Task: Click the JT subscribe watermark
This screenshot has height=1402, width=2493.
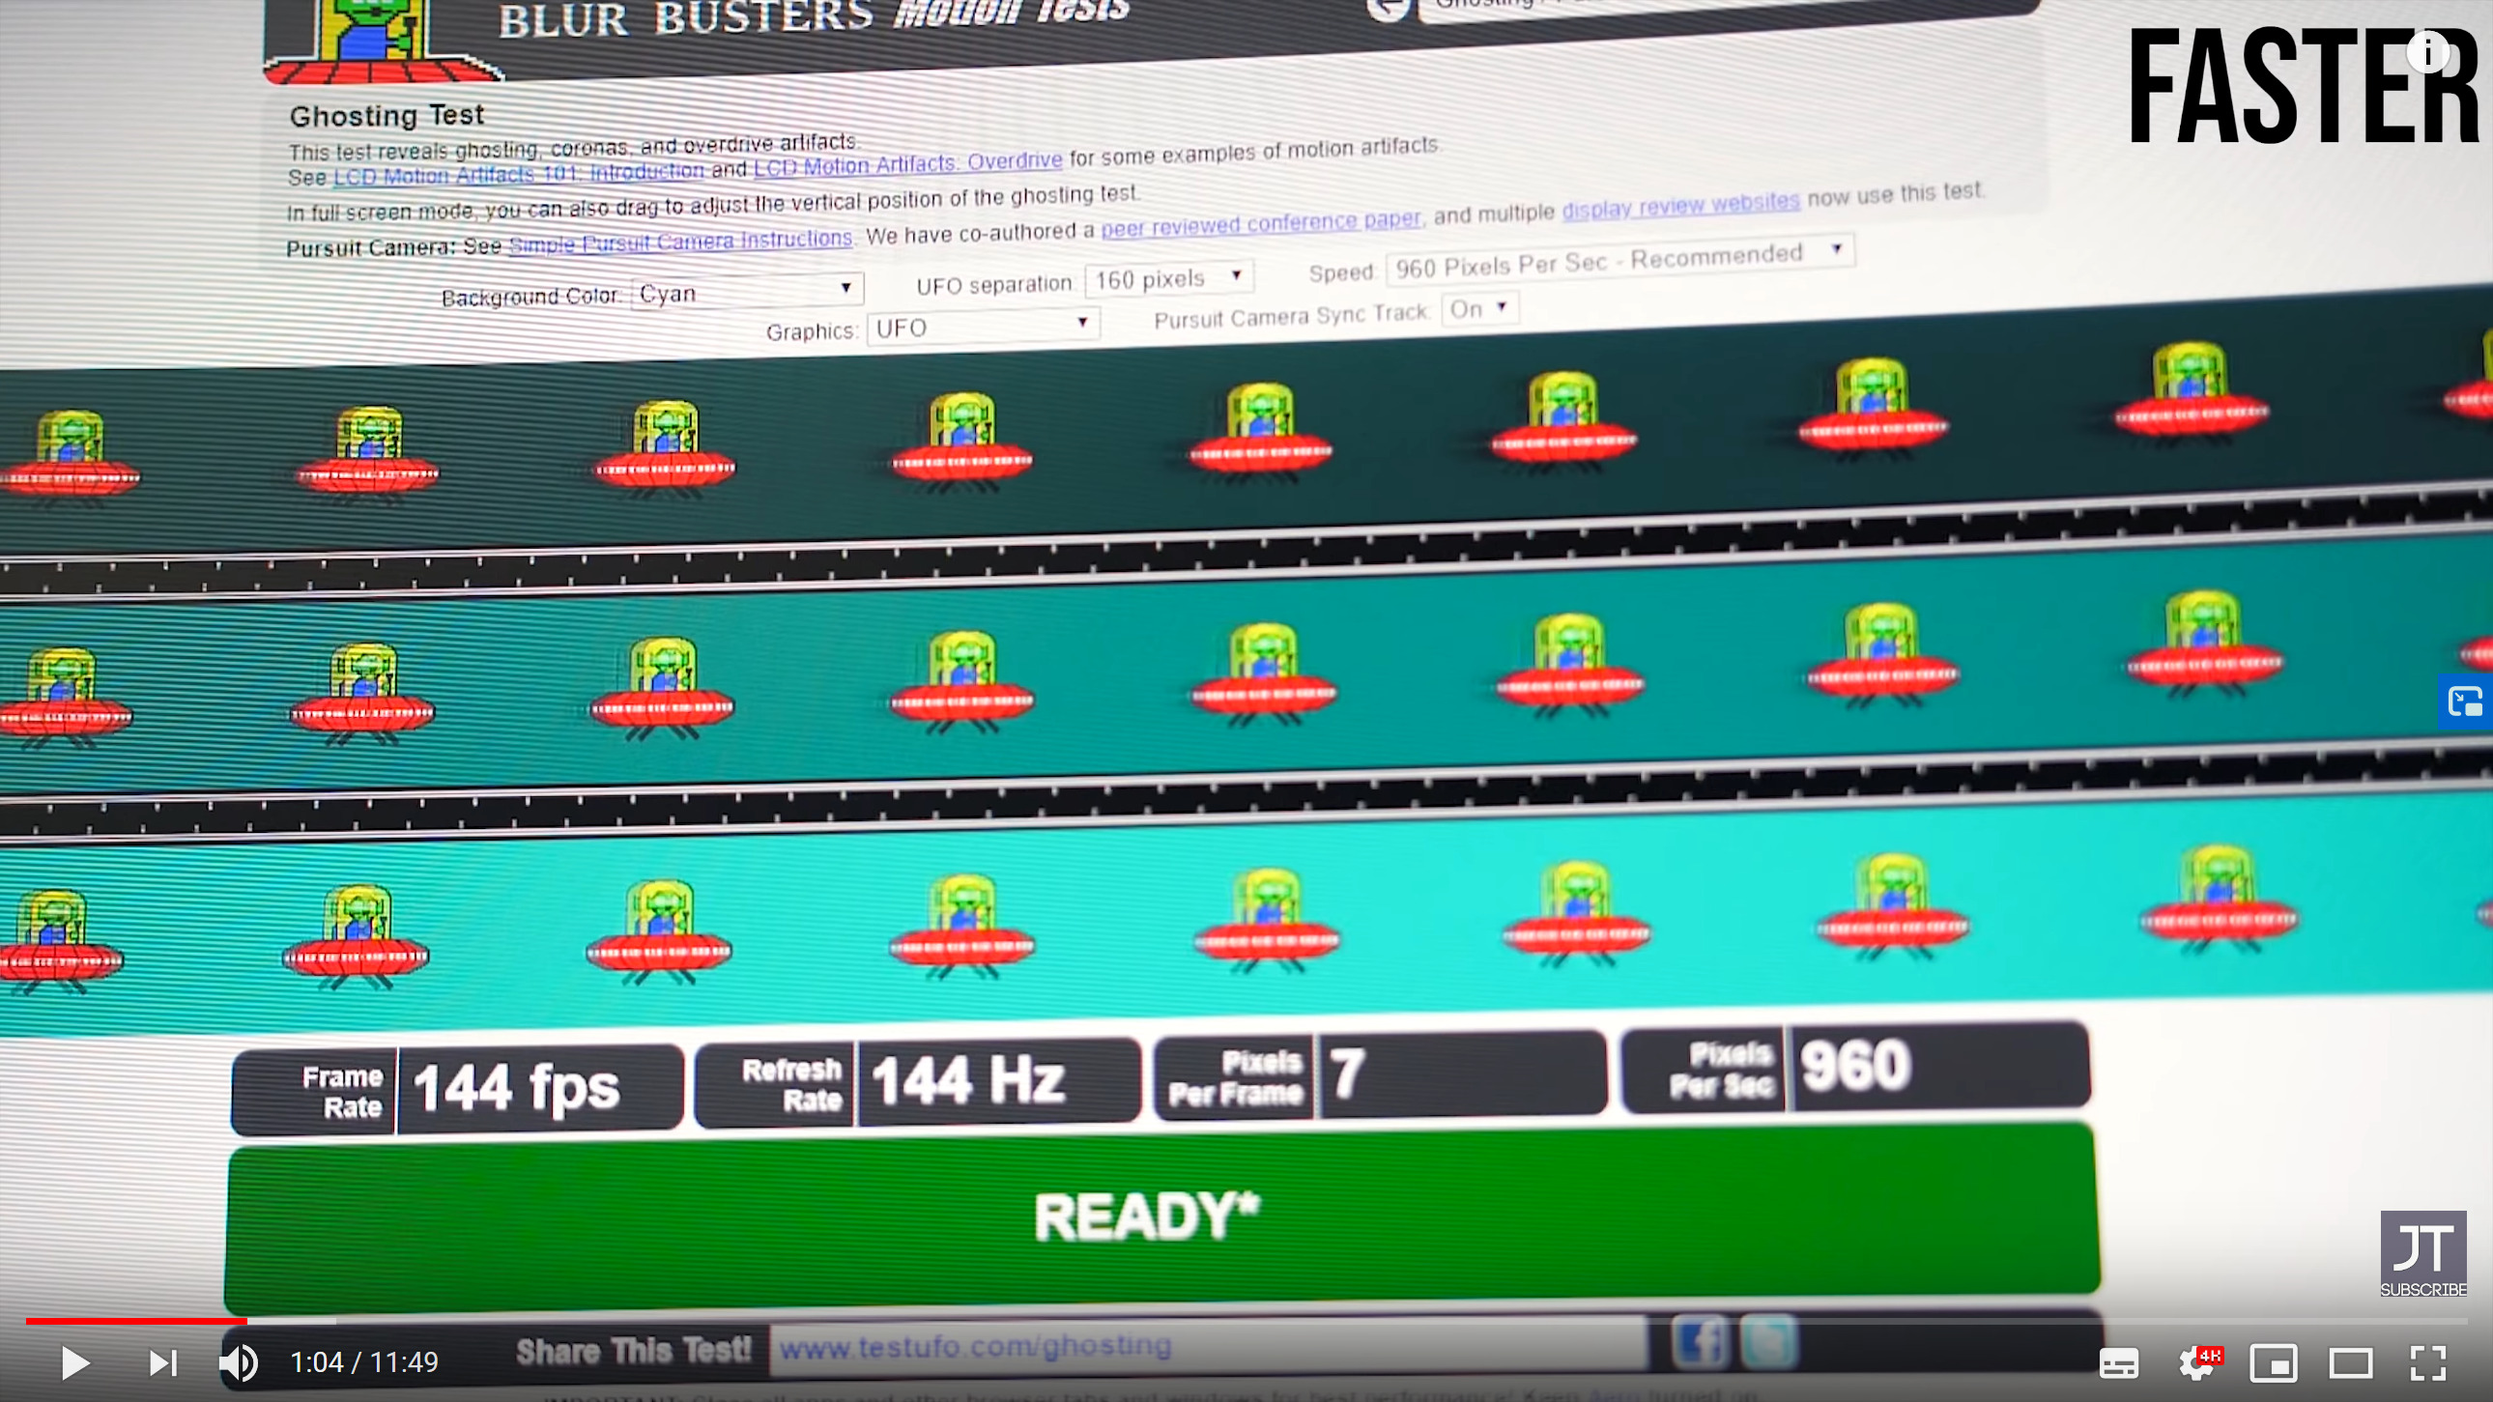Action: pyautogui.click(x=2422, y=1253)
